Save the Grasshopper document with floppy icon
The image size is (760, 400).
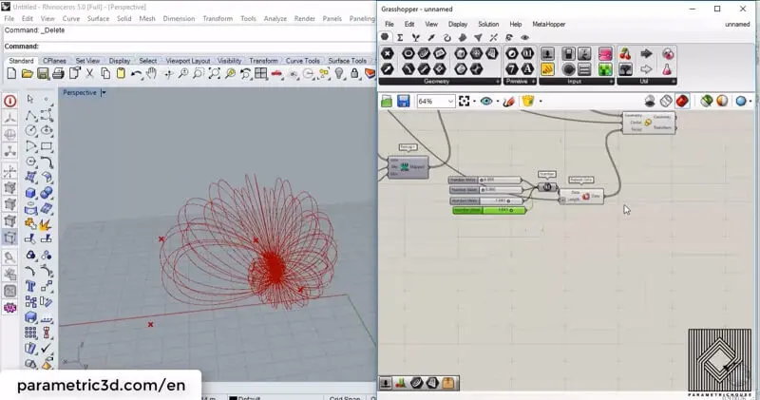pyautogui.click(x=403, y=101)
